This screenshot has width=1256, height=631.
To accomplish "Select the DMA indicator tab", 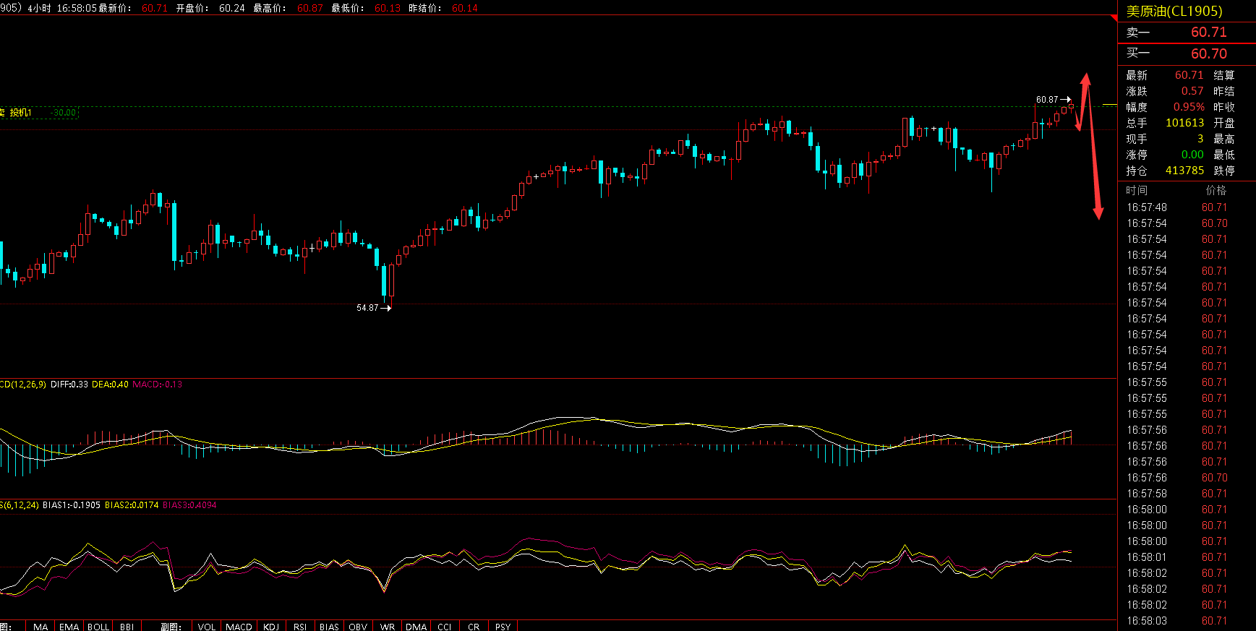I will click(x=416, y=626).
